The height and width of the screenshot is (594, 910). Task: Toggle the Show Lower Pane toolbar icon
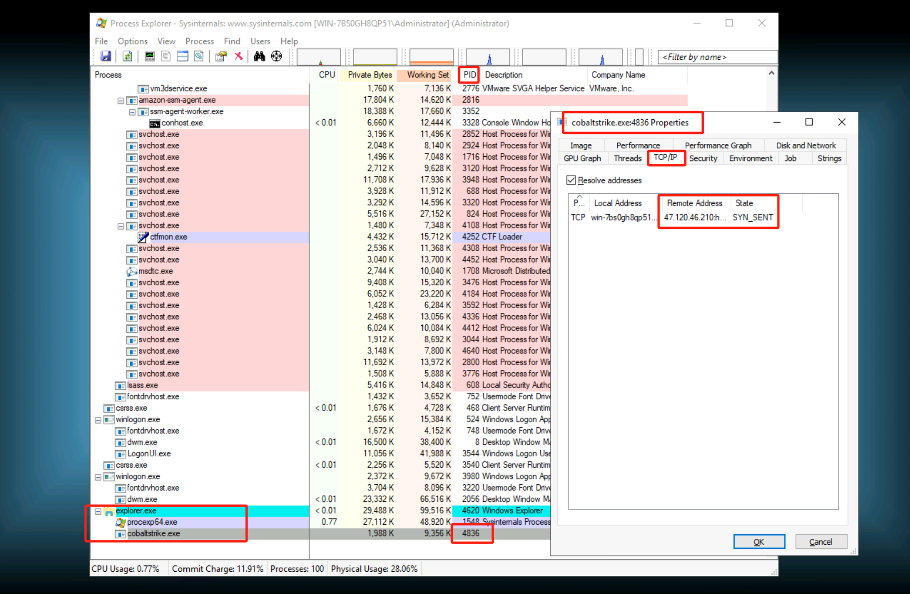(x=182, y=57)
